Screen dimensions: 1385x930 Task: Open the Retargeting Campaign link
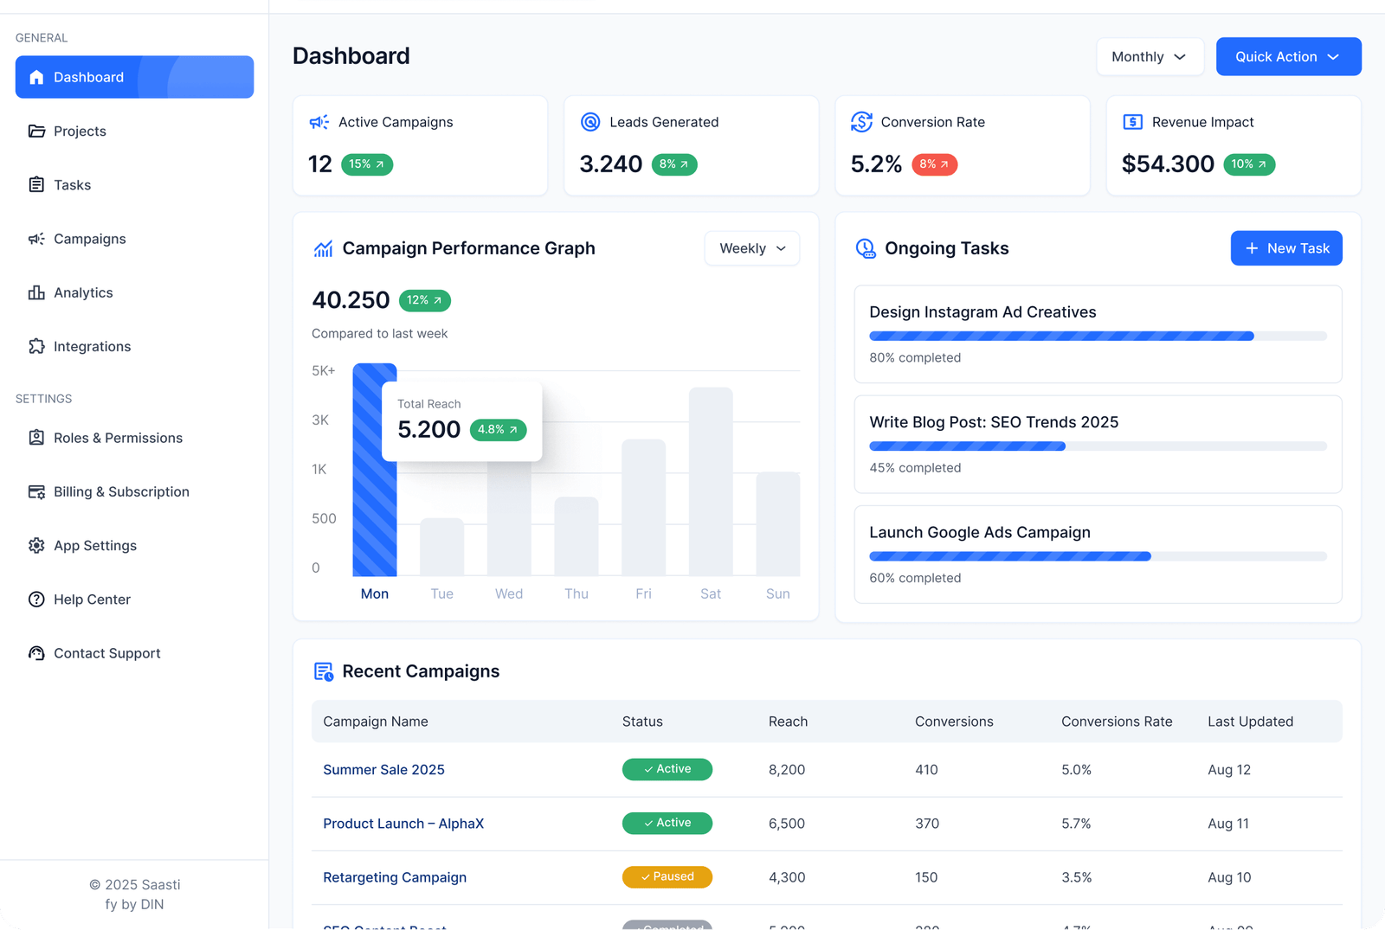tap(395, 877)
